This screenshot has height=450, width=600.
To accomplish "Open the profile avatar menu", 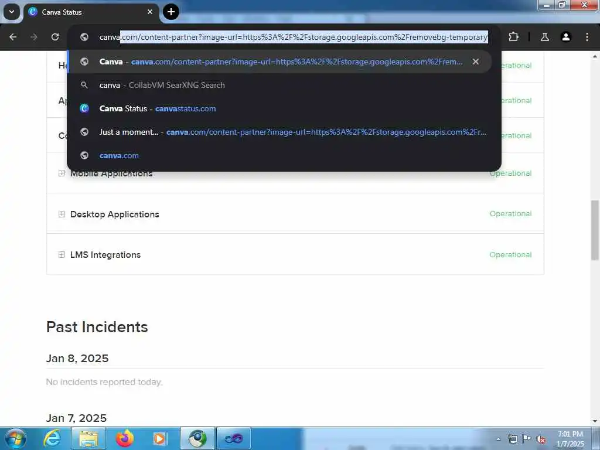I will (x=566, y=37).
